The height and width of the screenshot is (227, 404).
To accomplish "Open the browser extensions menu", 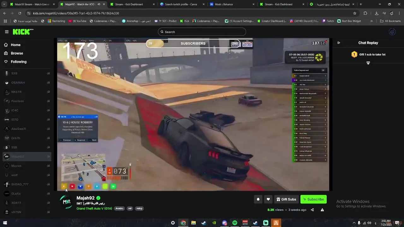I will [365, 13].
